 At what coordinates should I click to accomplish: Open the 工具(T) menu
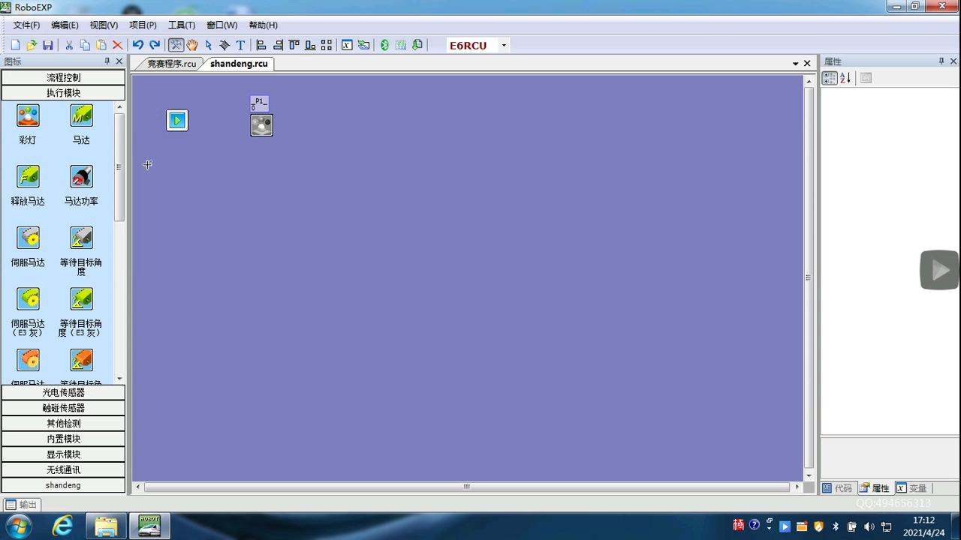182,25
